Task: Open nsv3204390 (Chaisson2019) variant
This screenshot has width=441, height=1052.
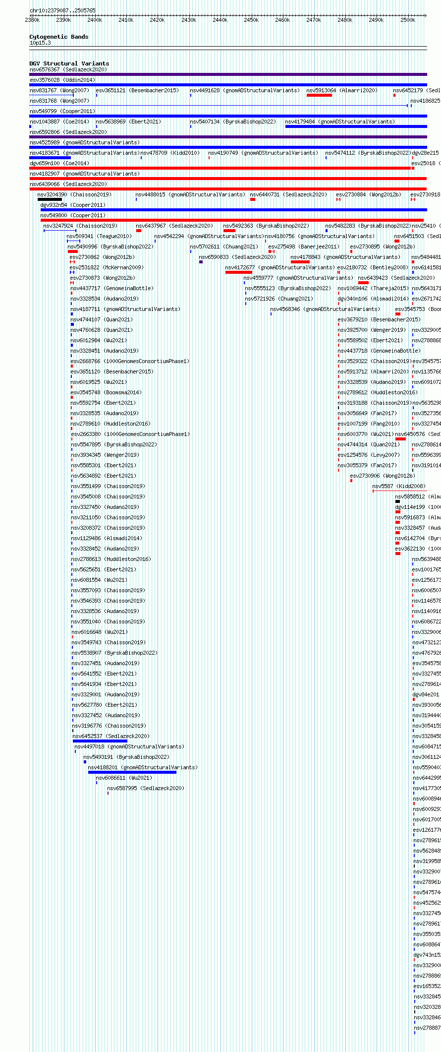Action: 75,194
